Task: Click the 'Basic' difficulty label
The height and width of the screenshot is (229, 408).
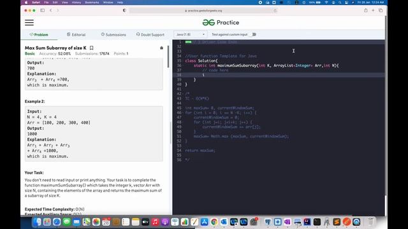Action: 30,53
